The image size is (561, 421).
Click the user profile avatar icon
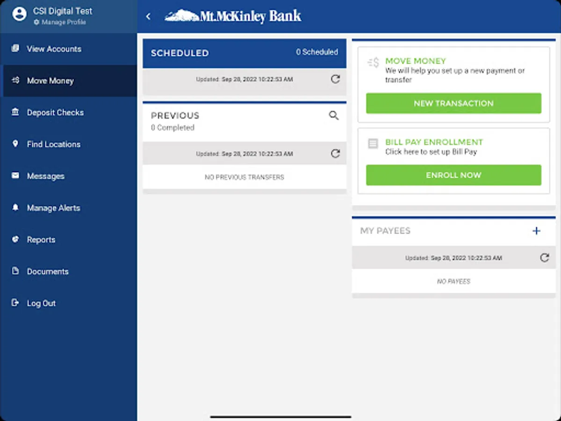(x=19, y=14)
